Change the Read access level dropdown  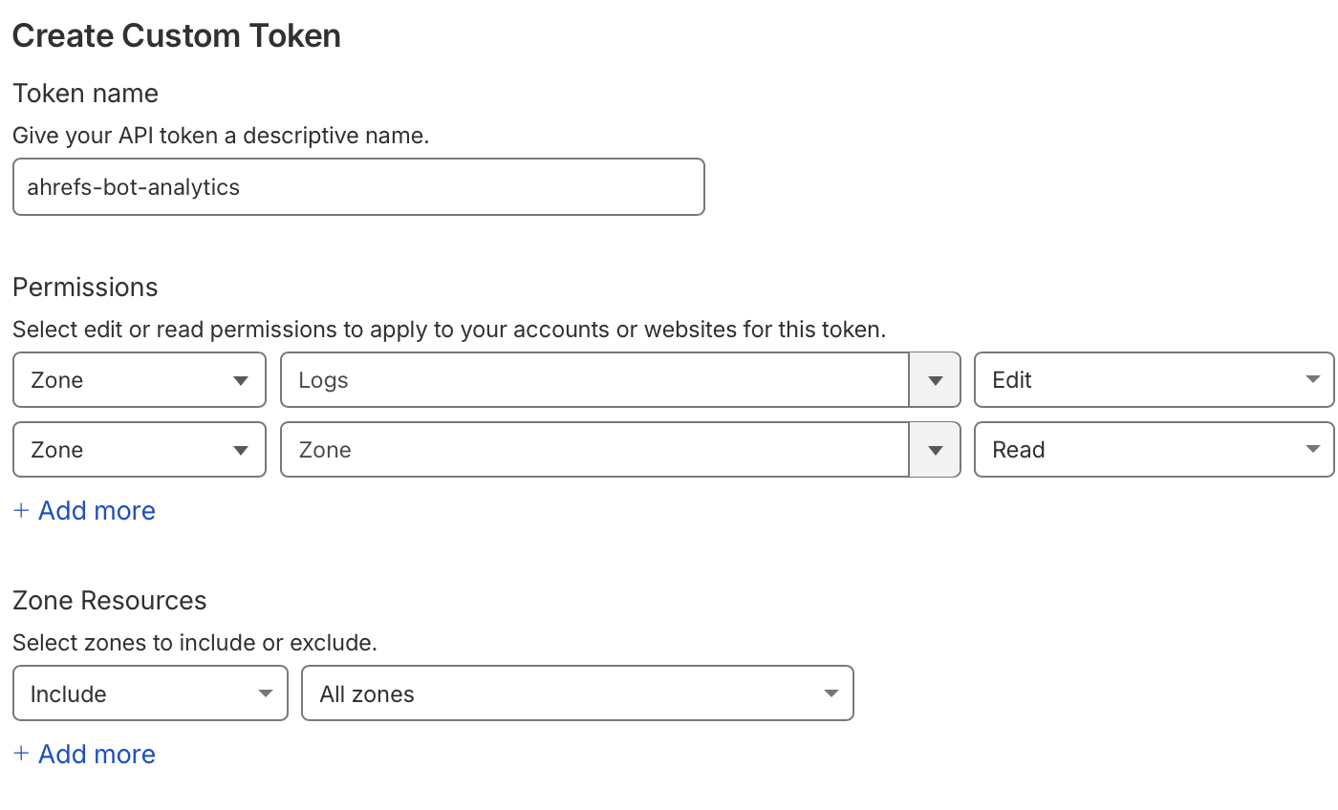[1154, 449]
